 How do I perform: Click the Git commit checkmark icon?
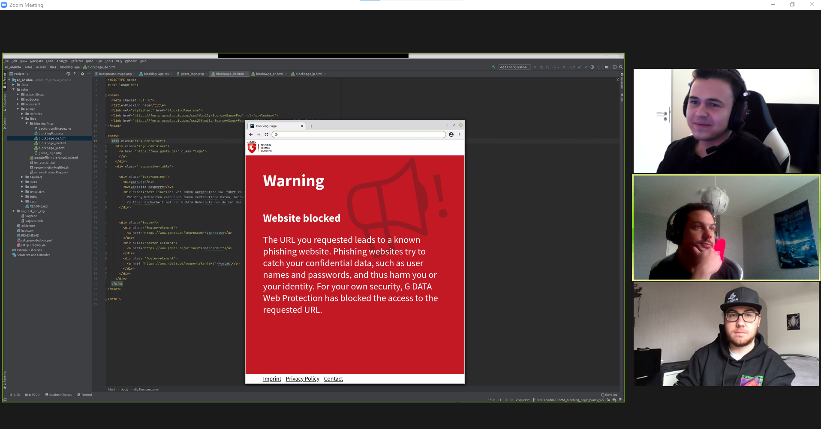(x=586, y=67)
